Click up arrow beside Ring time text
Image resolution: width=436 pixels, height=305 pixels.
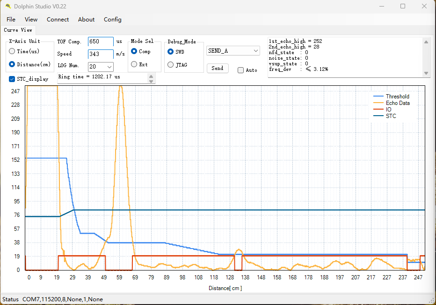point(151,75)
